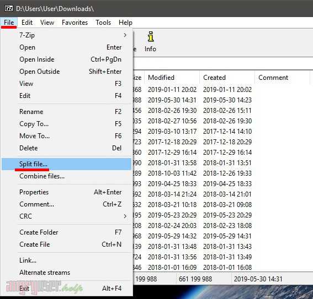This screenshot has width=313, height=299.
Task: Expand the 7-Zip submenu
Action: tap(67, 35)
